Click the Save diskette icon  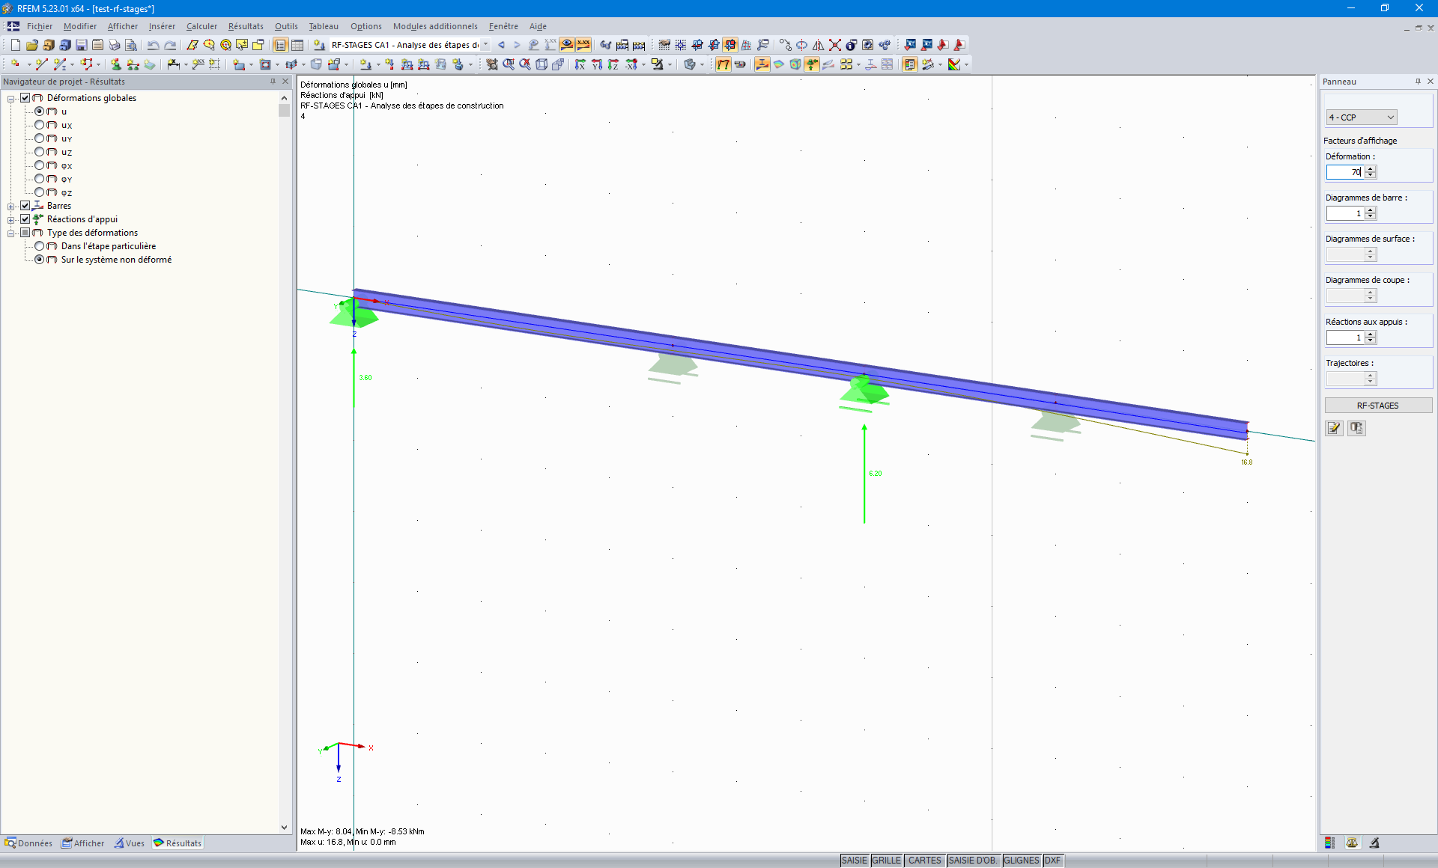pyautogui.click(x=82, y=45)
